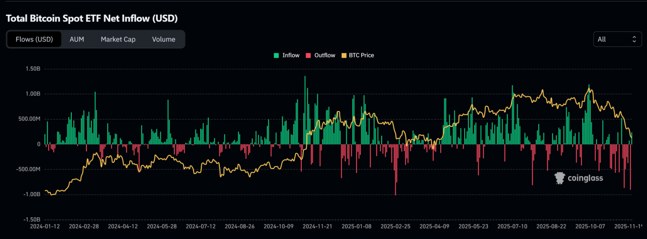Viewport: 647px width, 239px height.
Task: Switch to the AUM tab
Action: click(x=77, y=39)
